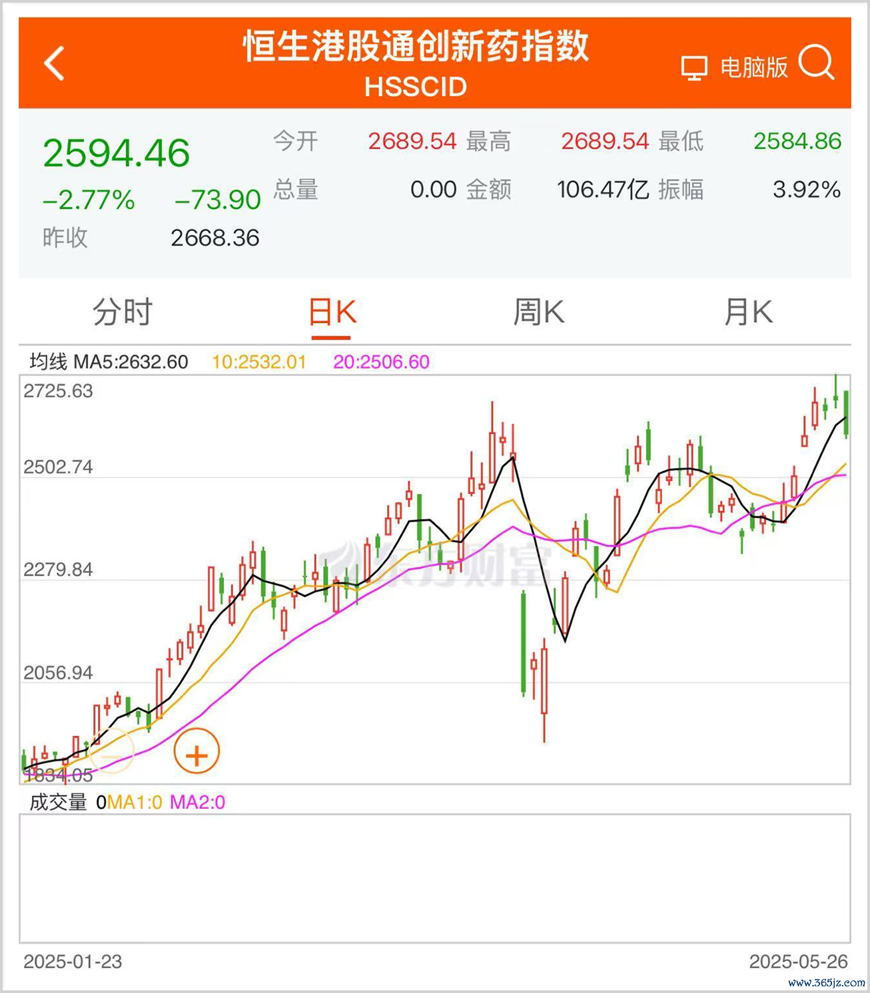Screen dimensions: 870x993
Task: Click the HSSCID index code title
Action: pyautogui.click(x=416, y=87)
